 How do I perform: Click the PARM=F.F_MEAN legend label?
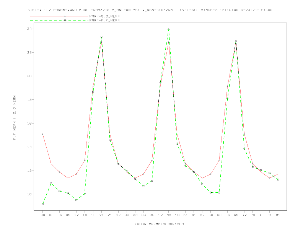click(x=104, y=20)
